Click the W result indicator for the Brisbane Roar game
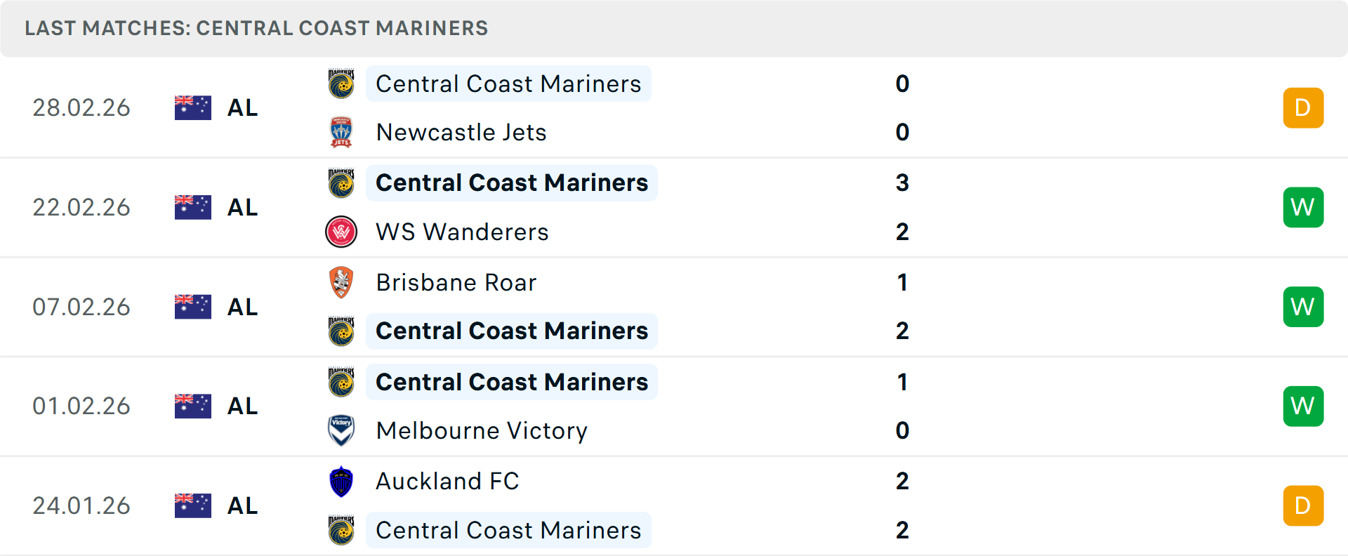1348x556 pixels. click(1303, 307)
